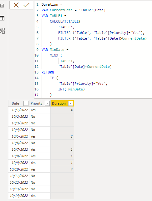Select Duration value in 10/10/2022 row

pyautogui.click(x=62, y=169)
